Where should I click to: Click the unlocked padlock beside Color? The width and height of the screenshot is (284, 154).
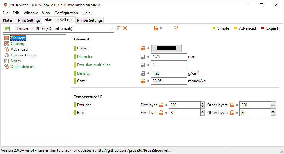point(143,48)
